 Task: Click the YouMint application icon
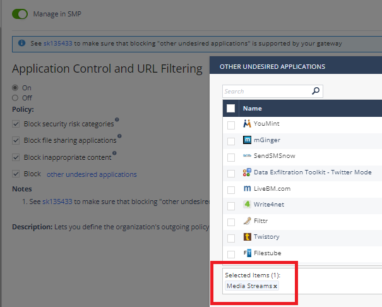tap(248, 124)
